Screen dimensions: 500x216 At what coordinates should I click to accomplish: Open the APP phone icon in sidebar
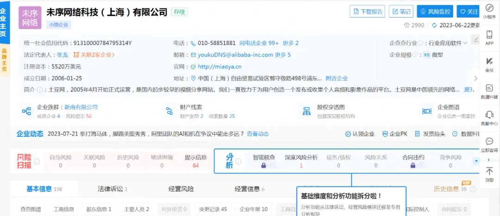pyautogui.click(x=489, y=34)
